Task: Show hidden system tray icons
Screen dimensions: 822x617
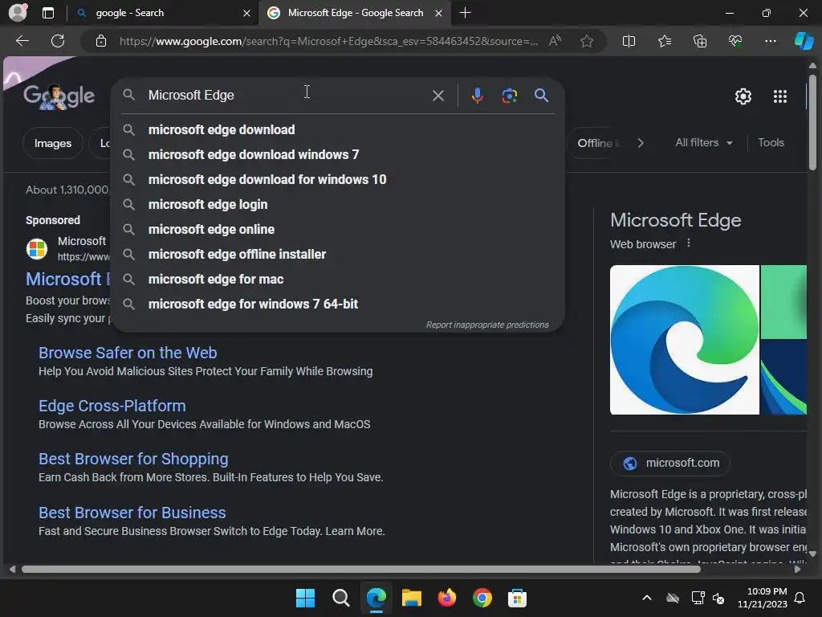Action: (x=647, y=598)
